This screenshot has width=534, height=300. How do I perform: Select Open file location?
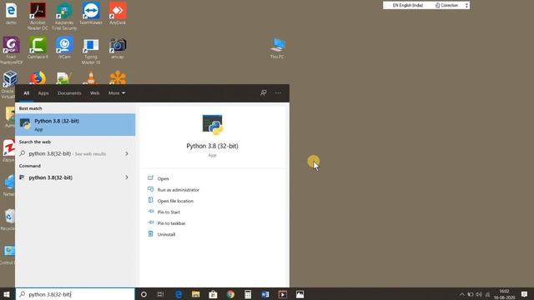click(175, 201)
